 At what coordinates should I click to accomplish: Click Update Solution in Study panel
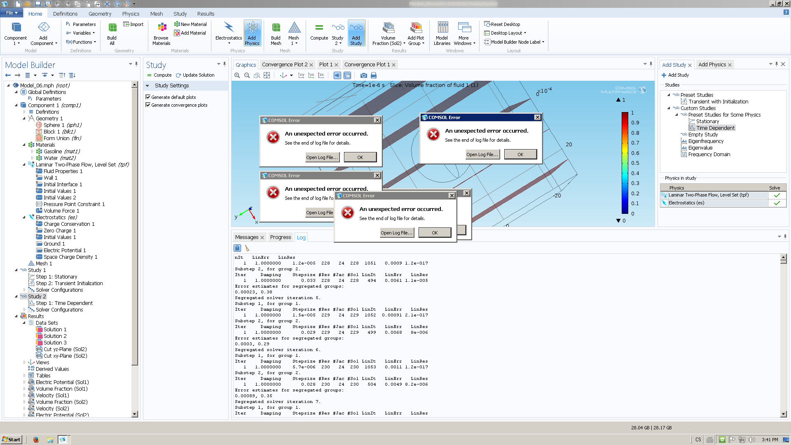tap(195, 75)
